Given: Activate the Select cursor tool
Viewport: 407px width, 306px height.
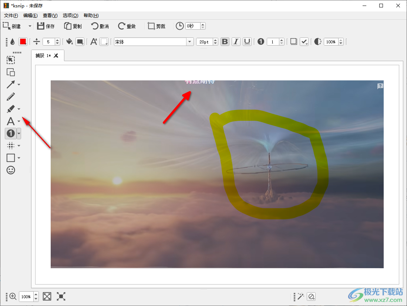Looking at the screenshot, I should click(11, 60).
